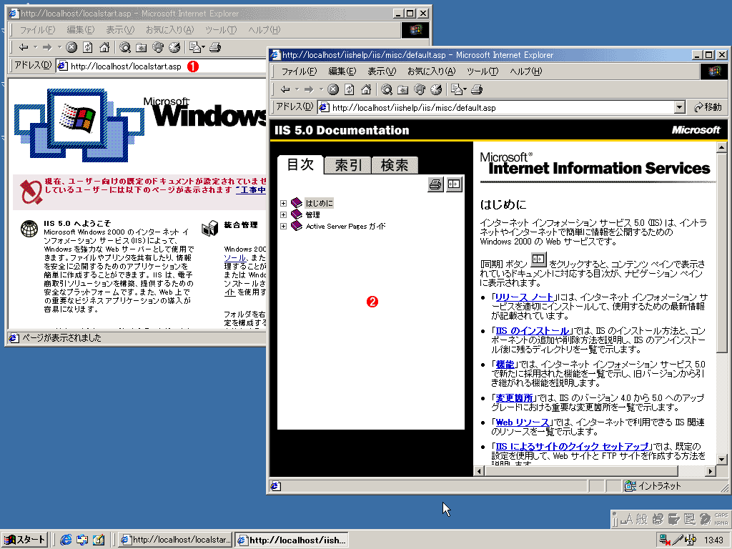Click Home icon in the localstart.asp window toolbar

(x=104, y=47)
